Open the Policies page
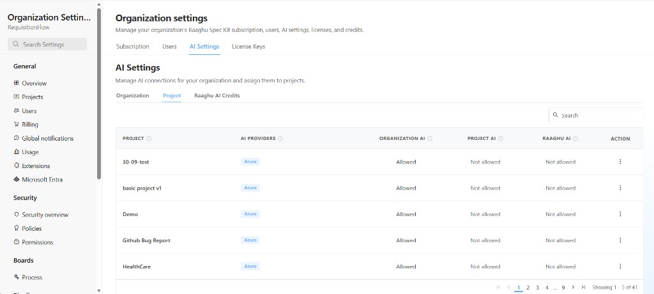Screen dimensions: 654x294 (x=27, y=228)
